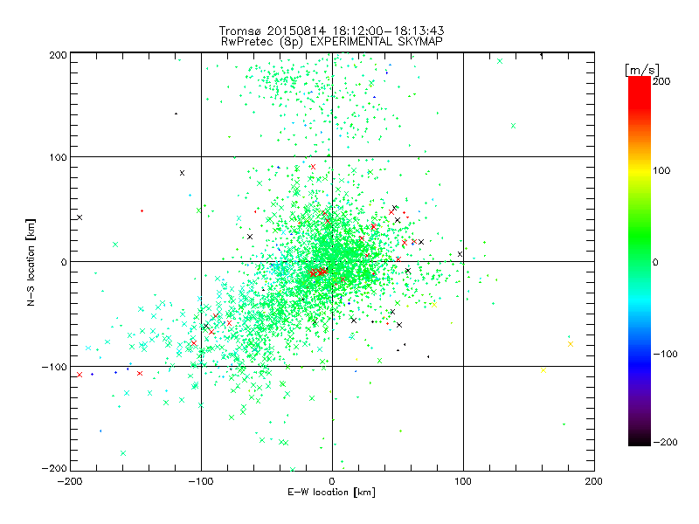Click the yellow X marker near E-W 180 km
Viewport: 699px width, 524px height.
pos(571,344)
